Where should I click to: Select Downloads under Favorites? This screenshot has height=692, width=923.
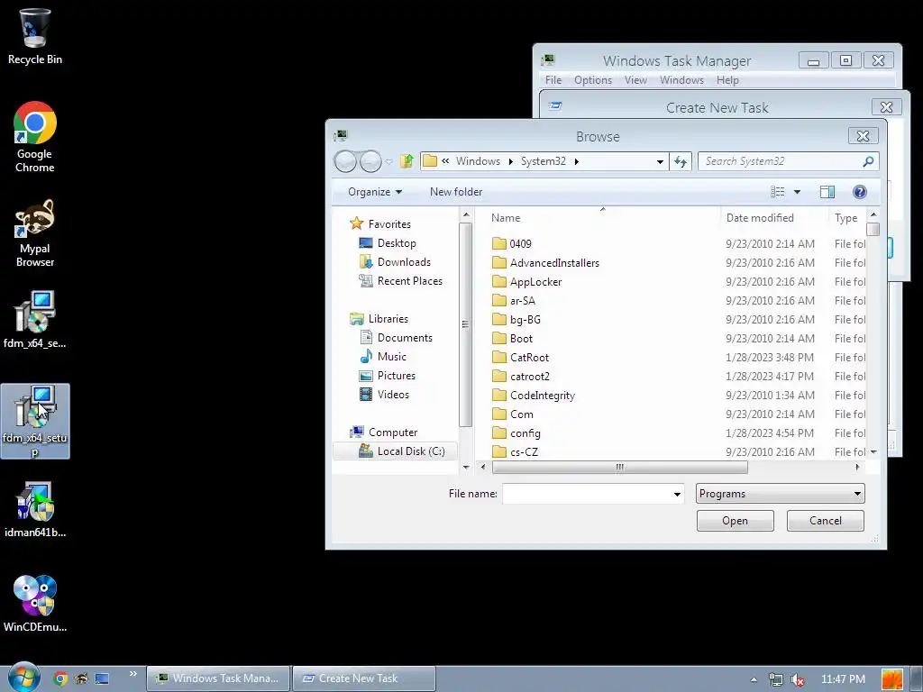[x=395, y=262]
